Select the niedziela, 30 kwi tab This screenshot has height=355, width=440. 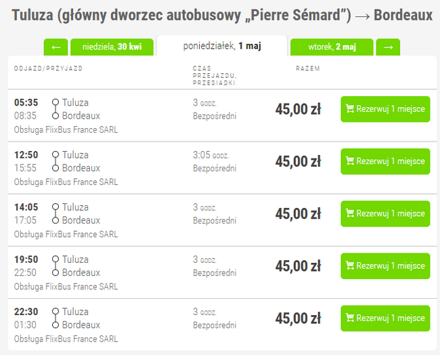(x=112, y=47)
